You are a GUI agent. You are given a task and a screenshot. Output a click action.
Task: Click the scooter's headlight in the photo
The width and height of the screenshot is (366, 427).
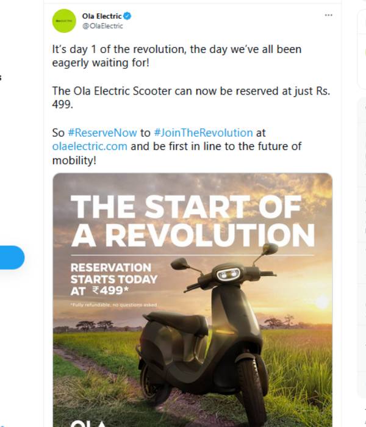click(229, 274)
